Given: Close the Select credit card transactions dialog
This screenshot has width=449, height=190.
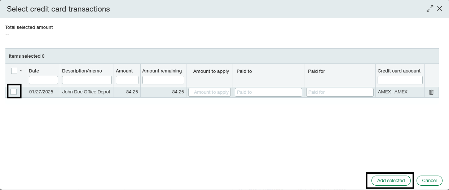Looking at the screenshot, I should [440, 9].
